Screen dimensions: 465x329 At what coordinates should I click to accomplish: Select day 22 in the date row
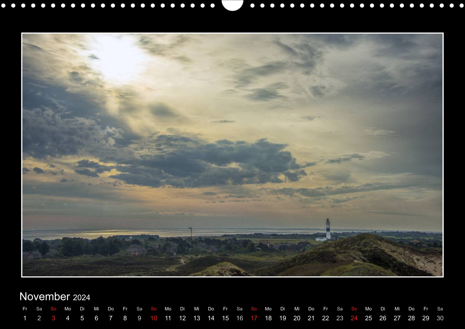[x=325, y=318]
